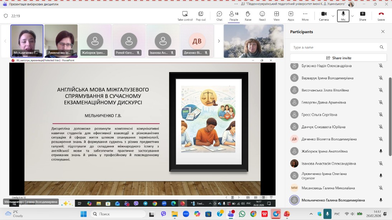The image size is (392, 220).
Task: Toggle the People participants panel
Action: (234, 16)
